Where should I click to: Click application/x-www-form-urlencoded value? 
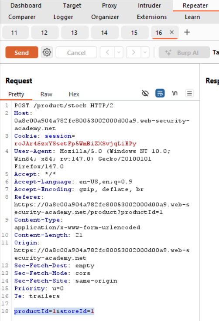click(x=77, y=227)
